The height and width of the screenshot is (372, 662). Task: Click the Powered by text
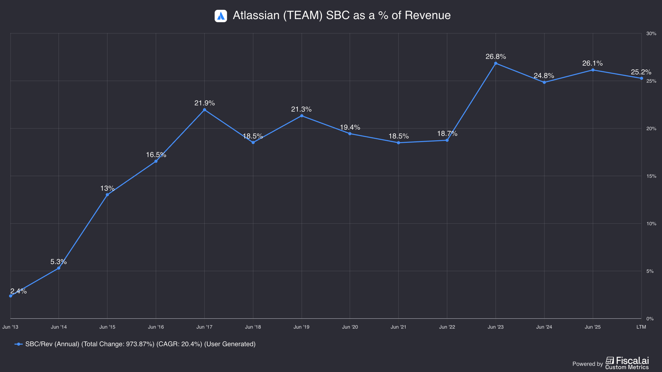(588, 364)
